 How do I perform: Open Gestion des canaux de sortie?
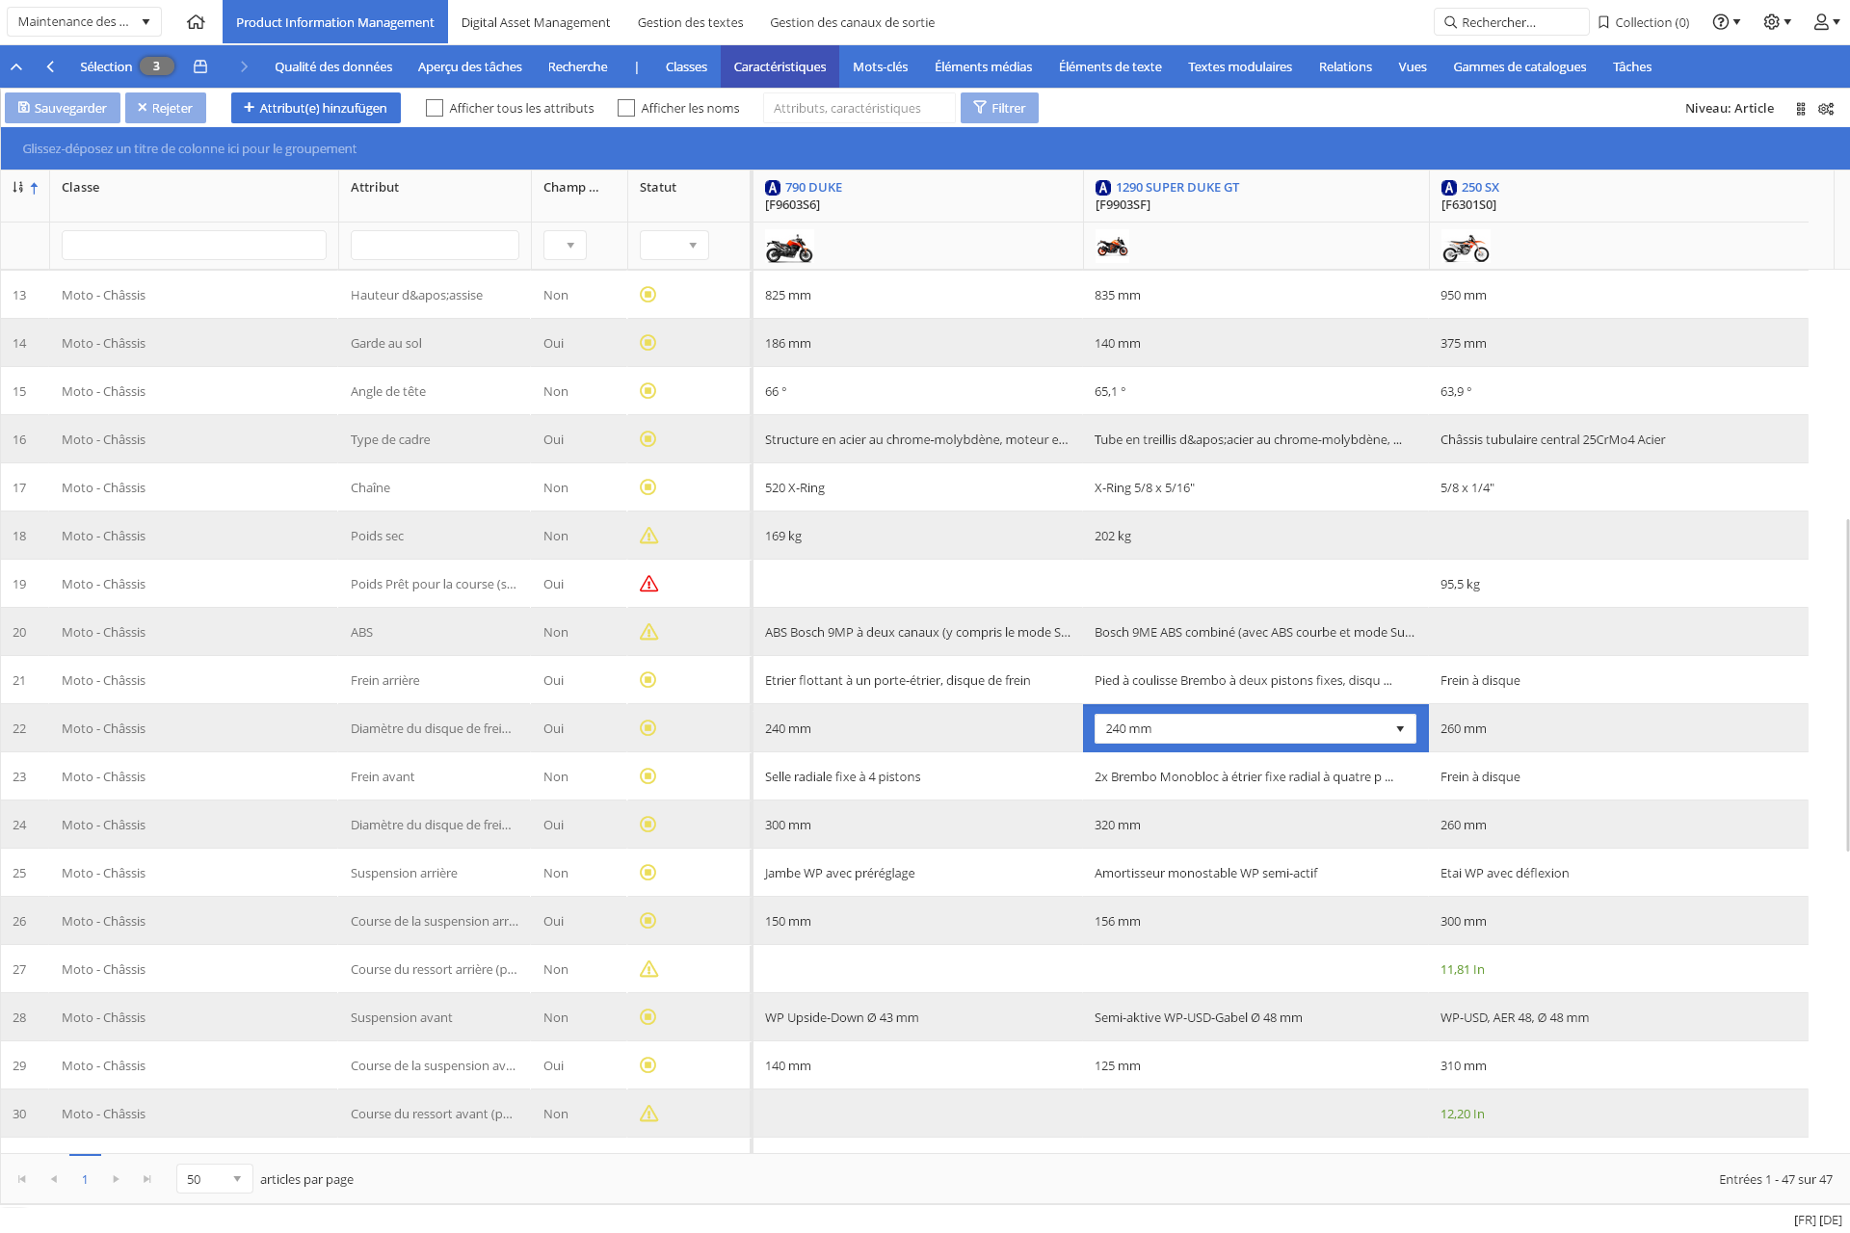(852, 22)
